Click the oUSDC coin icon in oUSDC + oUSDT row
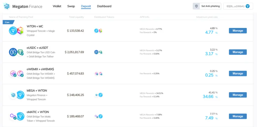This screenshot has height=127, width=257. [13, 52]
